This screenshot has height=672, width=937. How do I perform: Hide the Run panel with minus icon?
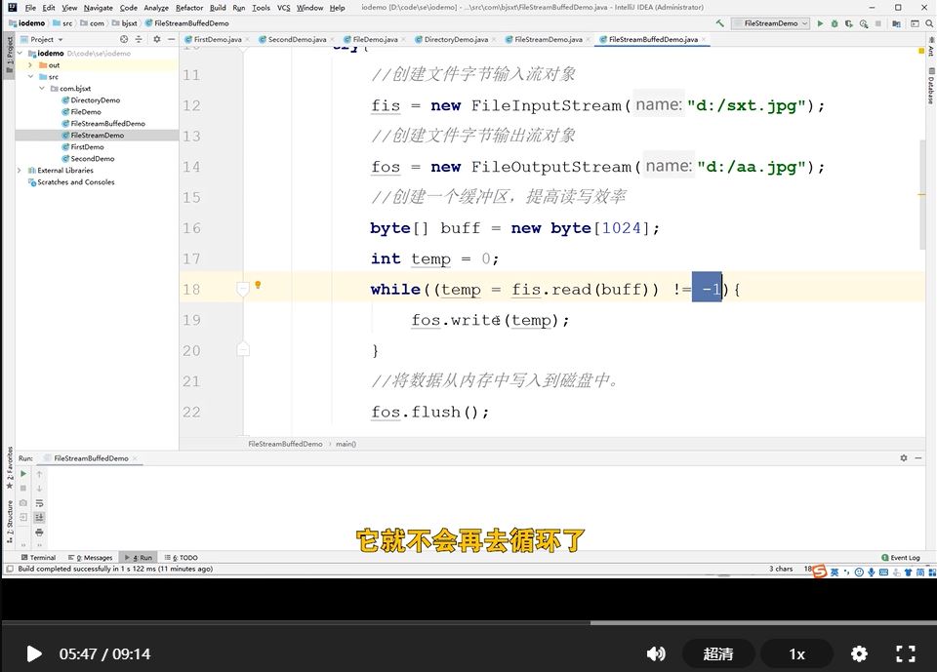point(918,457)
